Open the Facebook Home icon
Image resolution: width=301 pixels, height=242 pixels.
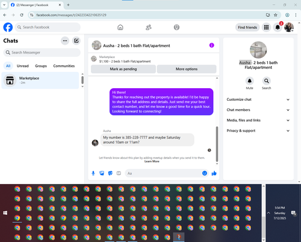click(120, 27)
